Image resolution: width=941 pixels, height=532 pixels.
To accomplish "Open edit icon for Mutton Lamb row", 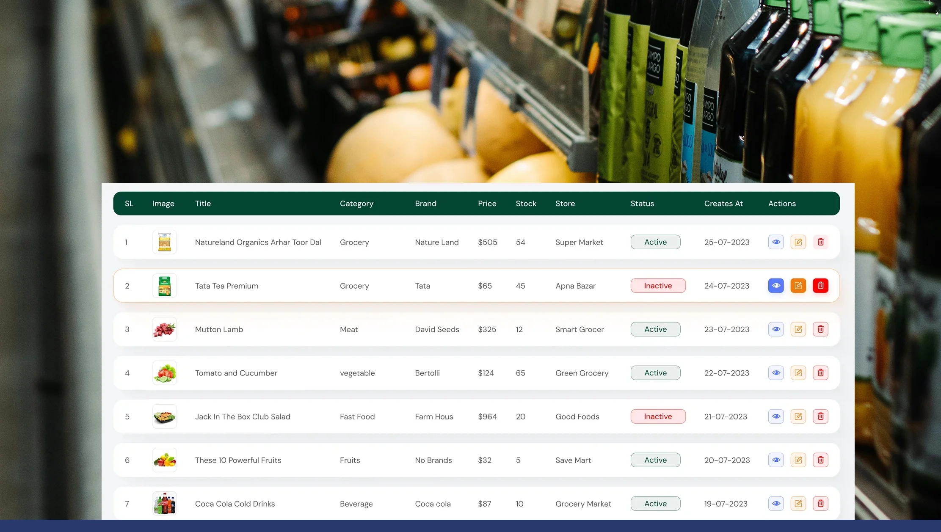I will click(798, 329).
